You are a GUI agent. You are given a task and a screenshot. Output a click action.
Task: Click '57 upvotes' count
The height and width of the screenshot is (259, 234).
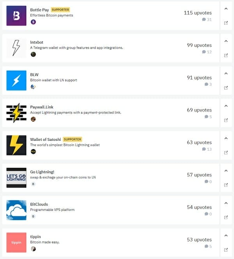[199, 175]
